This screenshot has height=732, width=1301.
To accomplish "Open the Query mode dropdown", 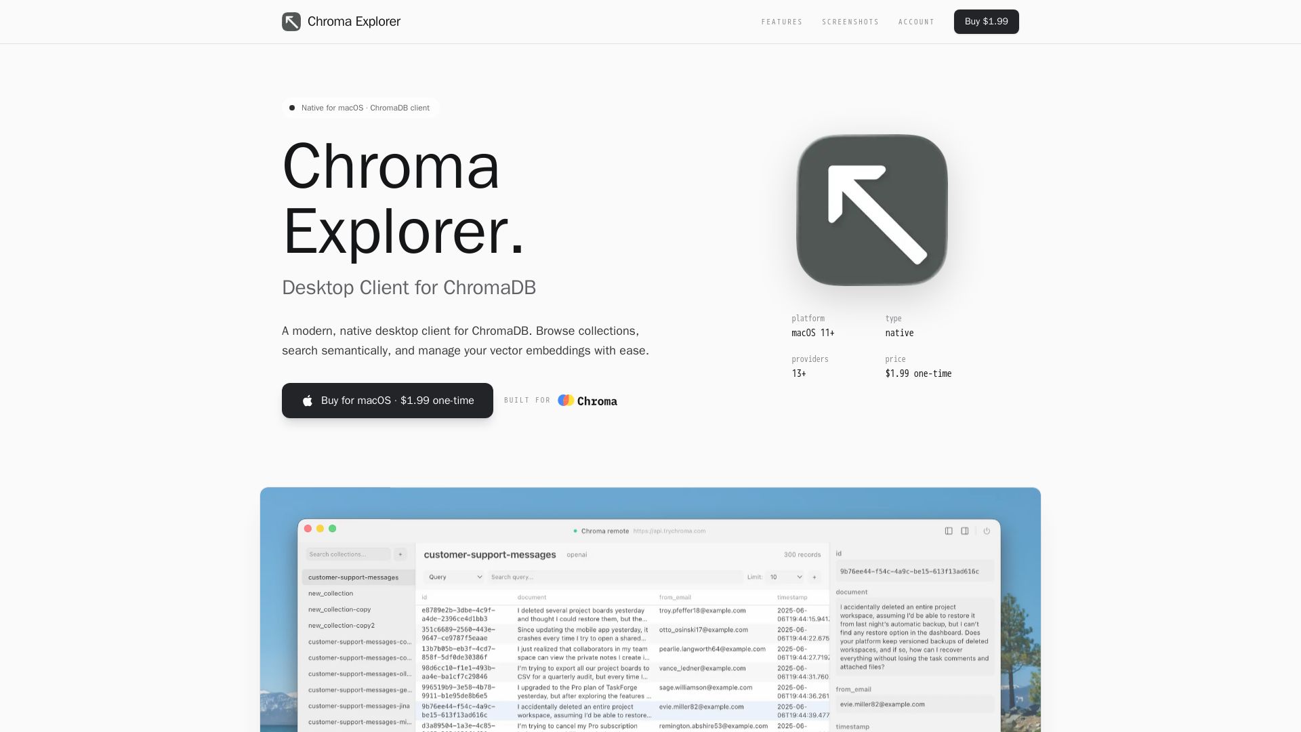I will (x=455, y=577).
